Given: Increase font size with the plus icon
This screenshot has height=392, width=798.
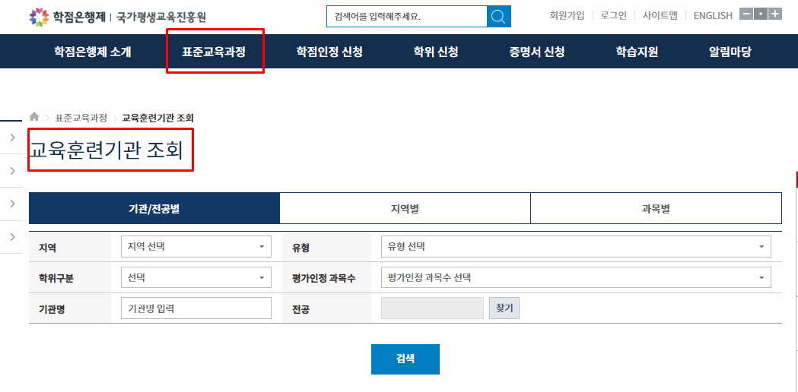Looking at the screenshot, I should tap(775, 14).
